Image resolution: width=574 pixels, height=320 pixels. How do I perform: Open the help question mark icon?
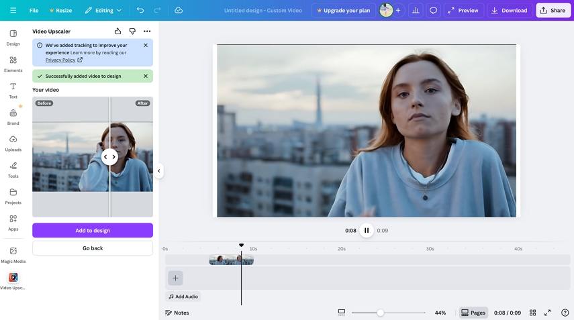coord(565,313)
